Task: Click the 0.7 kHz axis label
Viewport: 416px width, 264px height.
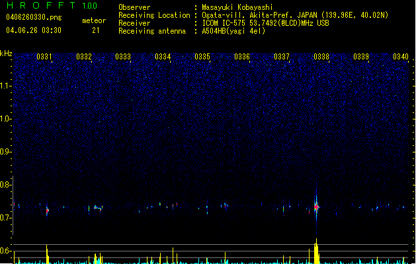Action: click(6, 218)
